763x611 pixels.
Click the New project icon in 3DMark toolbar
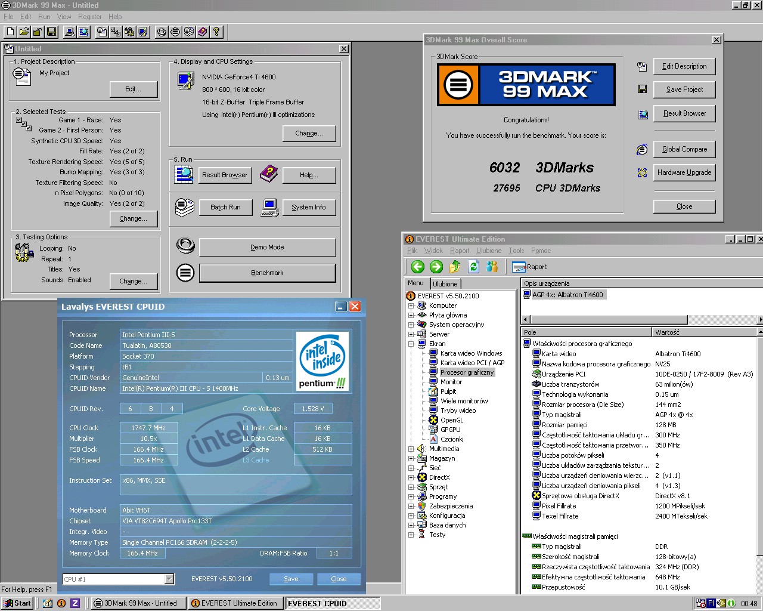point(10,32)
